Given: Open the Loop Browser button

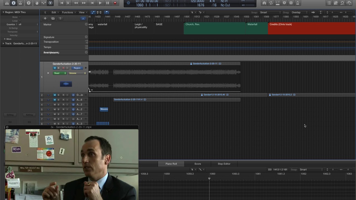Looking at the screenshot, I should pos(342,3).
